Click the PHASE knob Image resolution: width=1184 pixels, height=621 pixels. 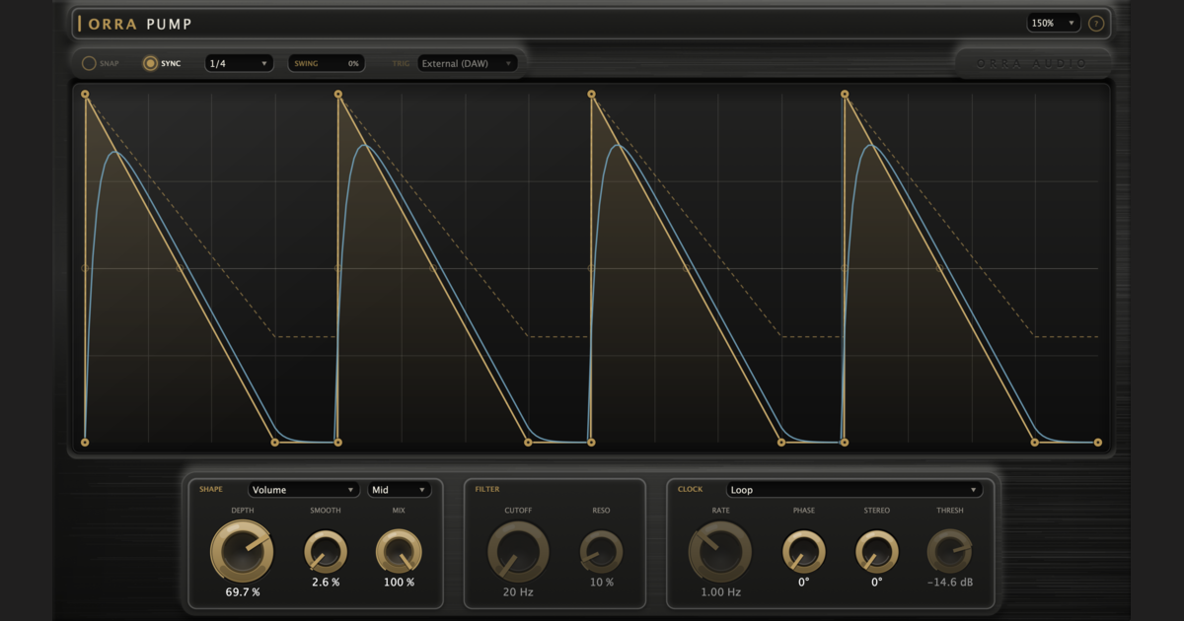[804, 552]
